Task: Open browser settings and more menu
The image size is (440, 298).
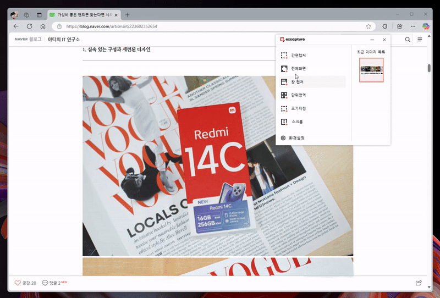Action: tap(413, 26)
